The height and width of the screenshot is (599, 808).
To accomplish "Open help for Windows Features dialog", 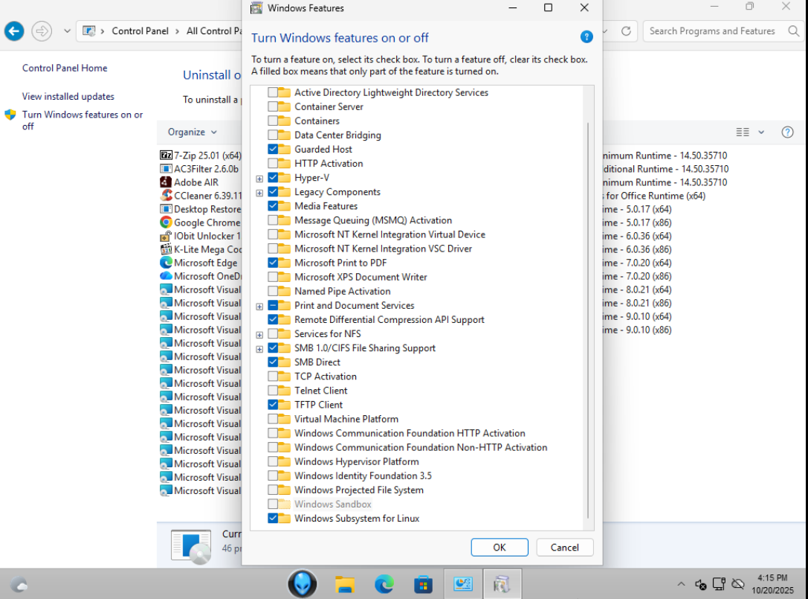I will 586,37.
